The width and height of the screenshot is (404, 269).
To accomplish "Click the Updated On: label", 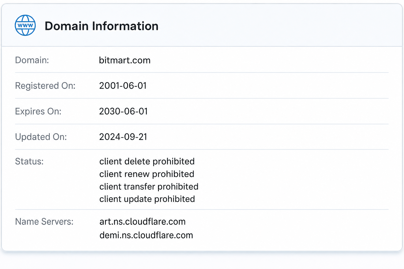I will [41, 137].
